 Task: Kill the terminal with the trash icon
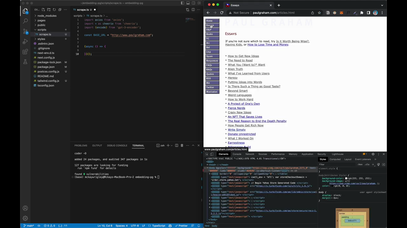point(182,145)
